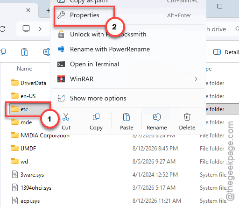This screenshot has height=207, width=239.
Task: Click the 3ware.sys file icon
Action: 15,174
